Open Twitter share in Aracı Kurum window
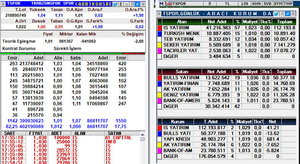This screenshot has height=164, width=300. (276, 14)
